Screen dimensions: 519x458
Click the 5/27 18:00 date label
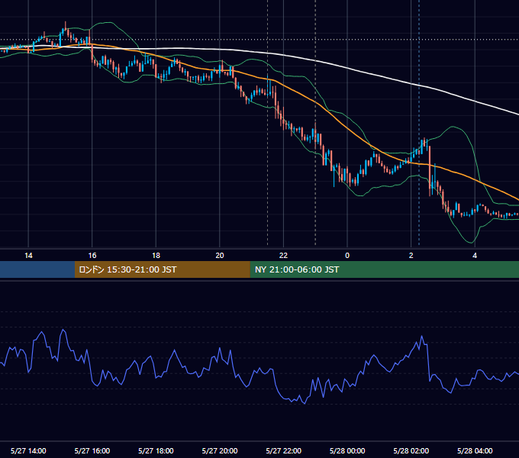(156, 450)
